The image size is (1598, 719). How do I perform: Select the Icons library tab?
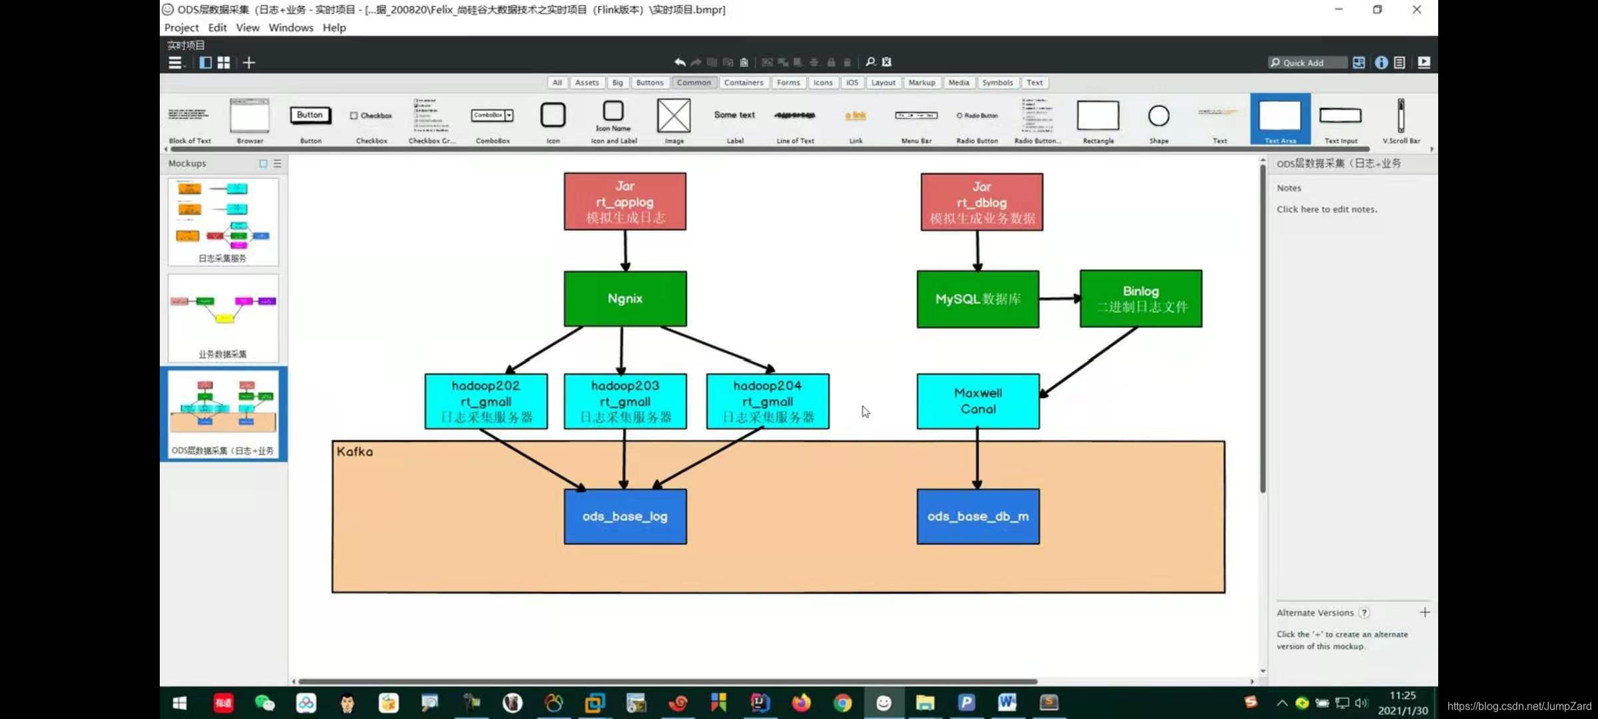pyautogui.click(x=823, y=83)
